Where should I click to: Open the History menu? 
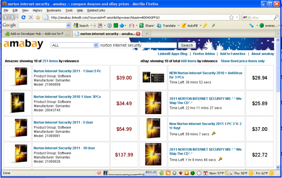click(37, 10)
